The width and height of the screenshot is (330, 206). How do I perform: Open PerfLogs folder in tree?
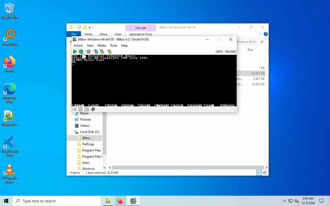88,144
